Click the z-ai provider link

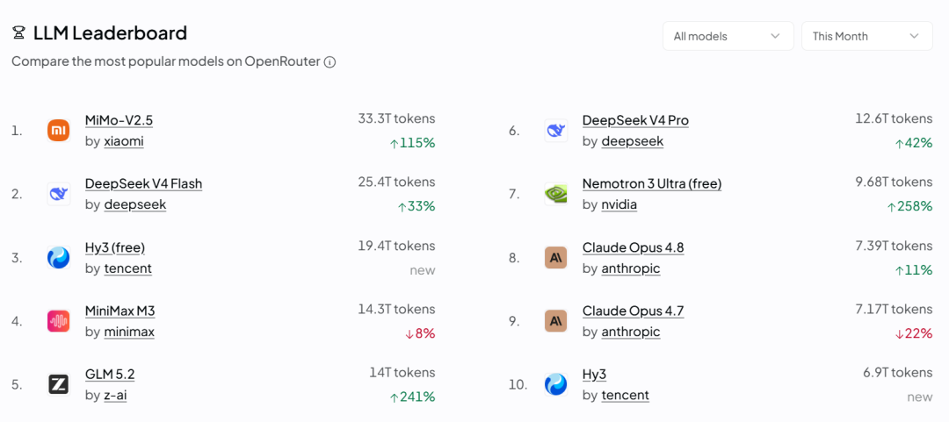click(x=116, y=395)
